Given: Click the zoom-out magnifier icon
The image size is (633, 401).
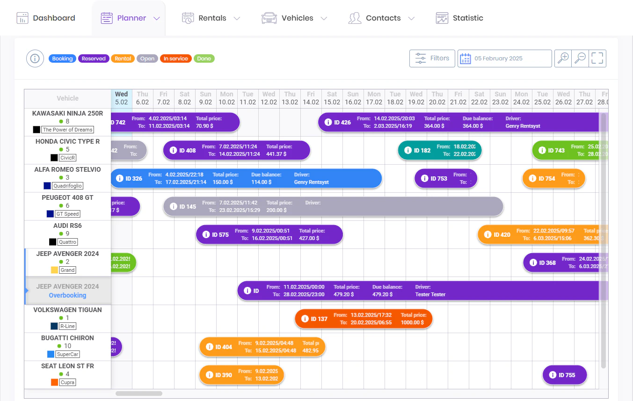Looking at the screenshot, I should pos(580,58).
